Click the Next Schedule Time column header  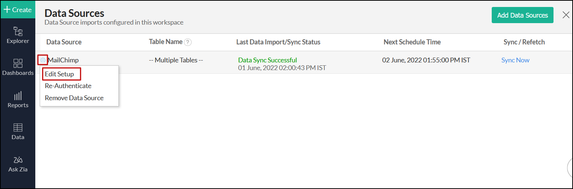[x=412, y=42]
